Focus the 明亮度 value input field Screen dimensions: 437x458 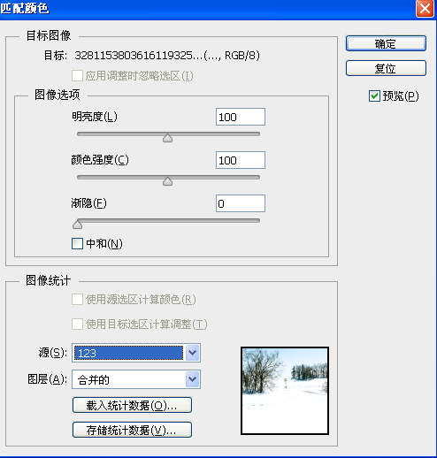point(241,117)
